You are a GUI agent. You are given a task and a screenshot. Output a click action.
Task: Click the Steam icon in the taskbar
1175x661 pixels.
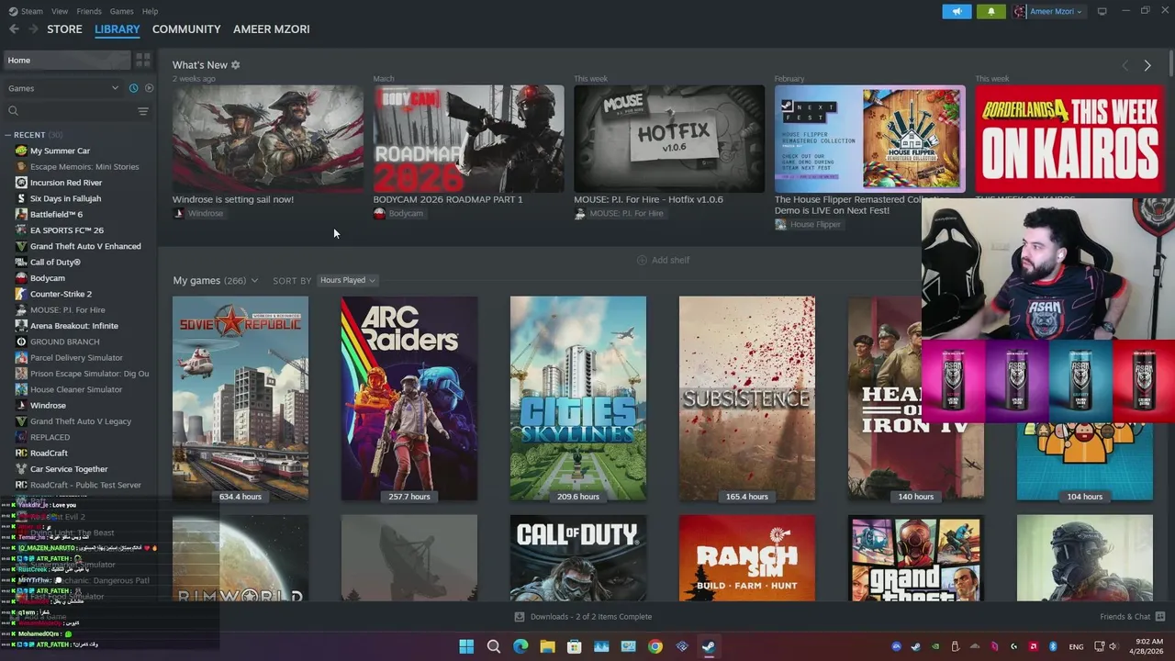pos(709,646)
